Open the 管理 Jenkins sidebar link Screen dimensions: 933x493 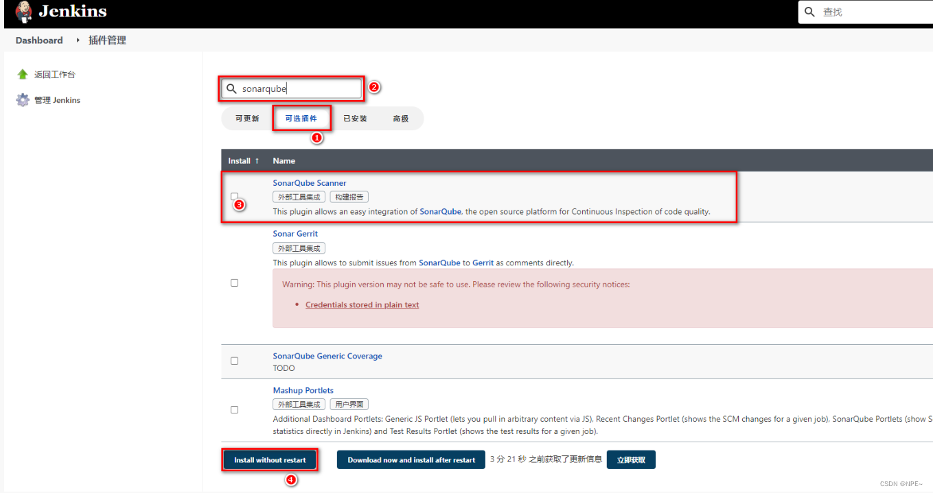(x=58, y=100)
